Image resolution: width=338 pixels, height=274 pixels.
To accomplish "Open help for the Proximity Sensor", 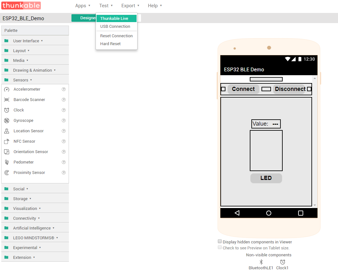I will (x=64, y=172).
